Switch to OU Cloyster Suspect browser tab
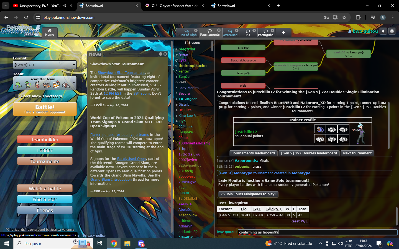The width and height of the screenshot is (399, 249). point(175,6)
